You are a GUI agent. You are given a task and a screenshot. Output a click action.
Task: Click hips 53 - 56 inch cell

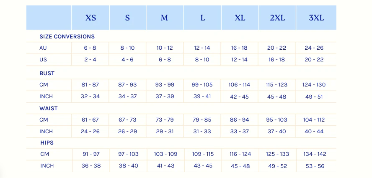click(x=315, y=166)
